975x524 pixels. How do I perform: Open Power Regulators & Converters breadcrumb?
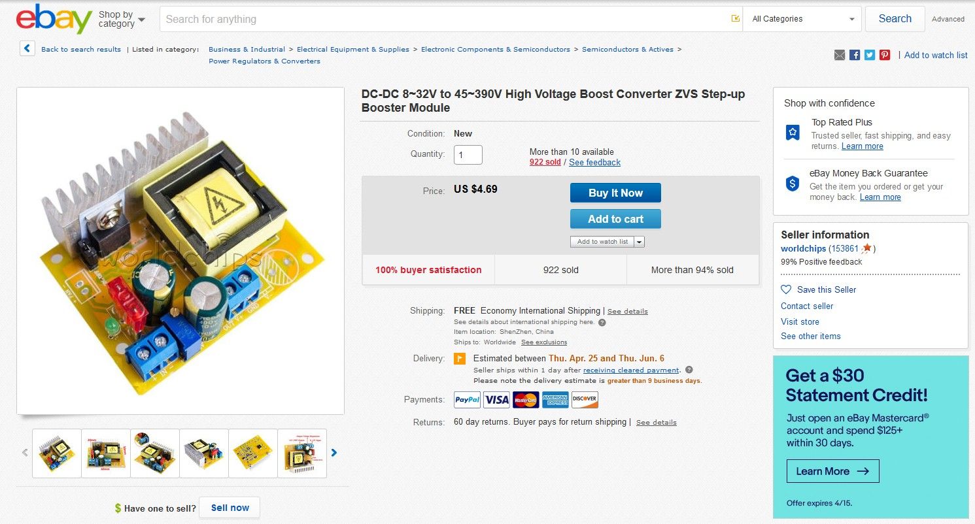264,61
